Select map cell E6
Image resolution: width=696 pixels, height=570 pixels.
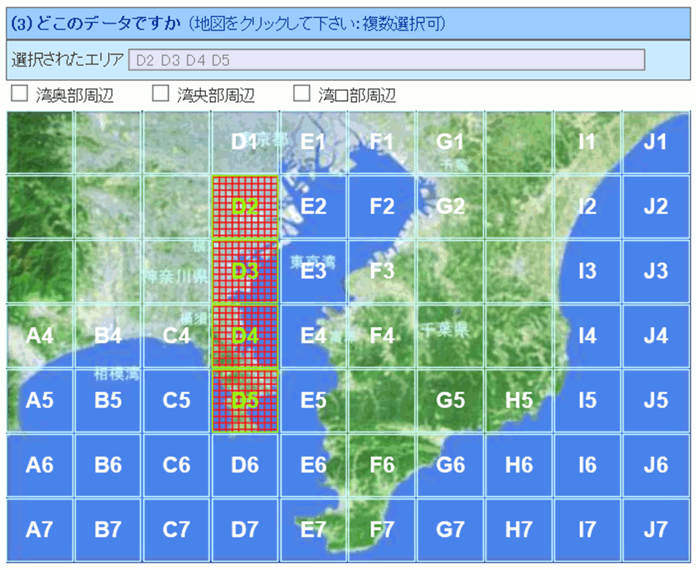[313, 465]
